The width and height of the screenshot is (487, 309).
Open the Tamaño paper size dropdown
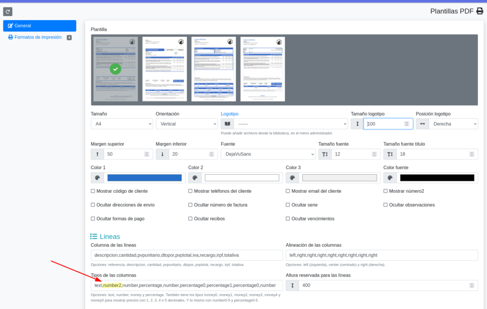122,124
